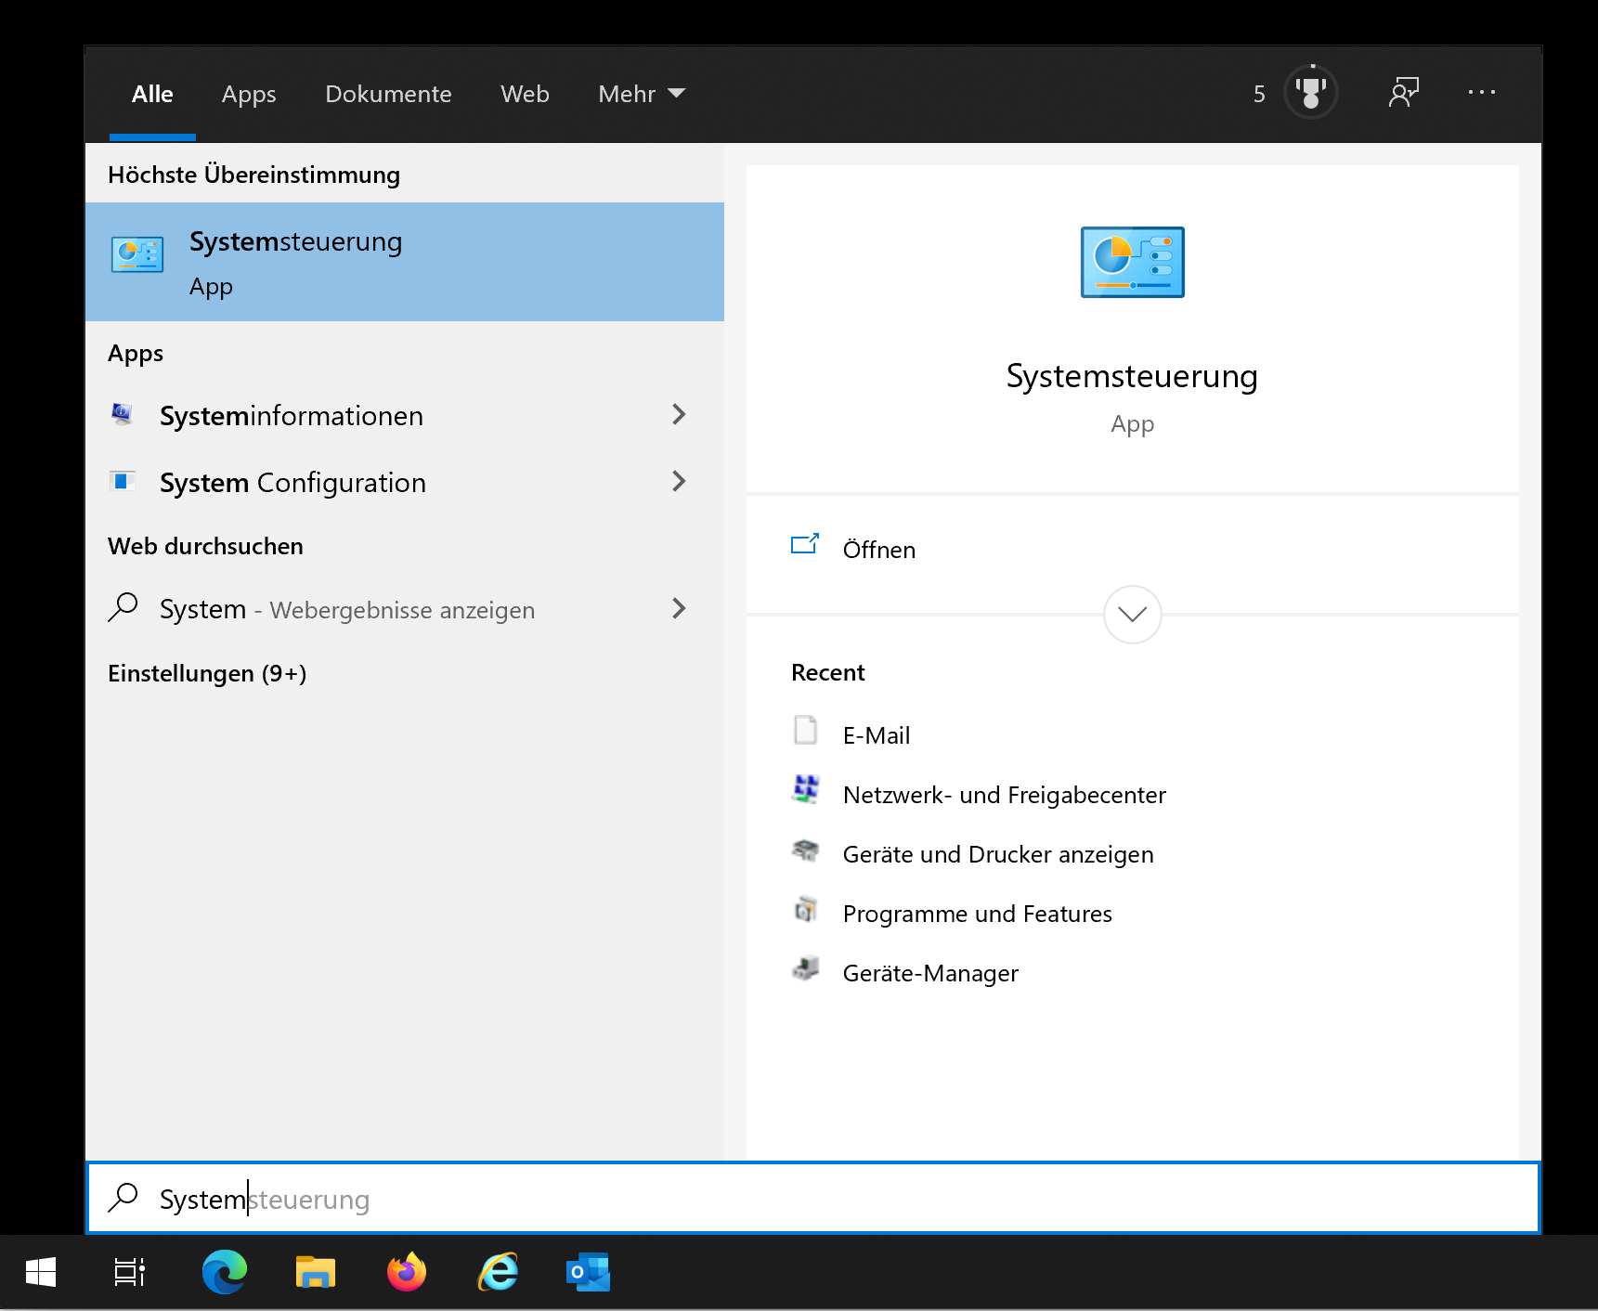Open Outlook from the taskbar
Screen dimensions: 1598x1311
tap(588, 1271)
